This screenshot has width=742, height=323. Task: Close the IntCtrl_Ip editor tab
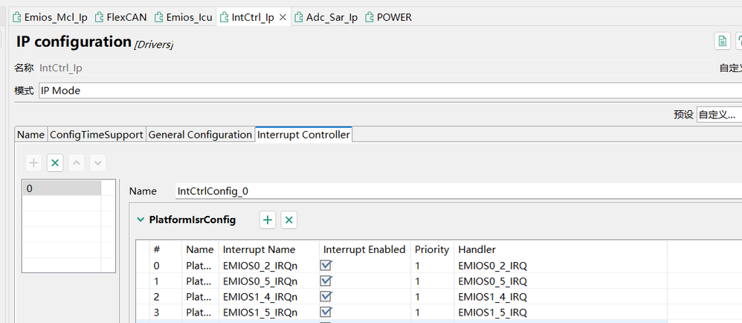pos(283,17)
